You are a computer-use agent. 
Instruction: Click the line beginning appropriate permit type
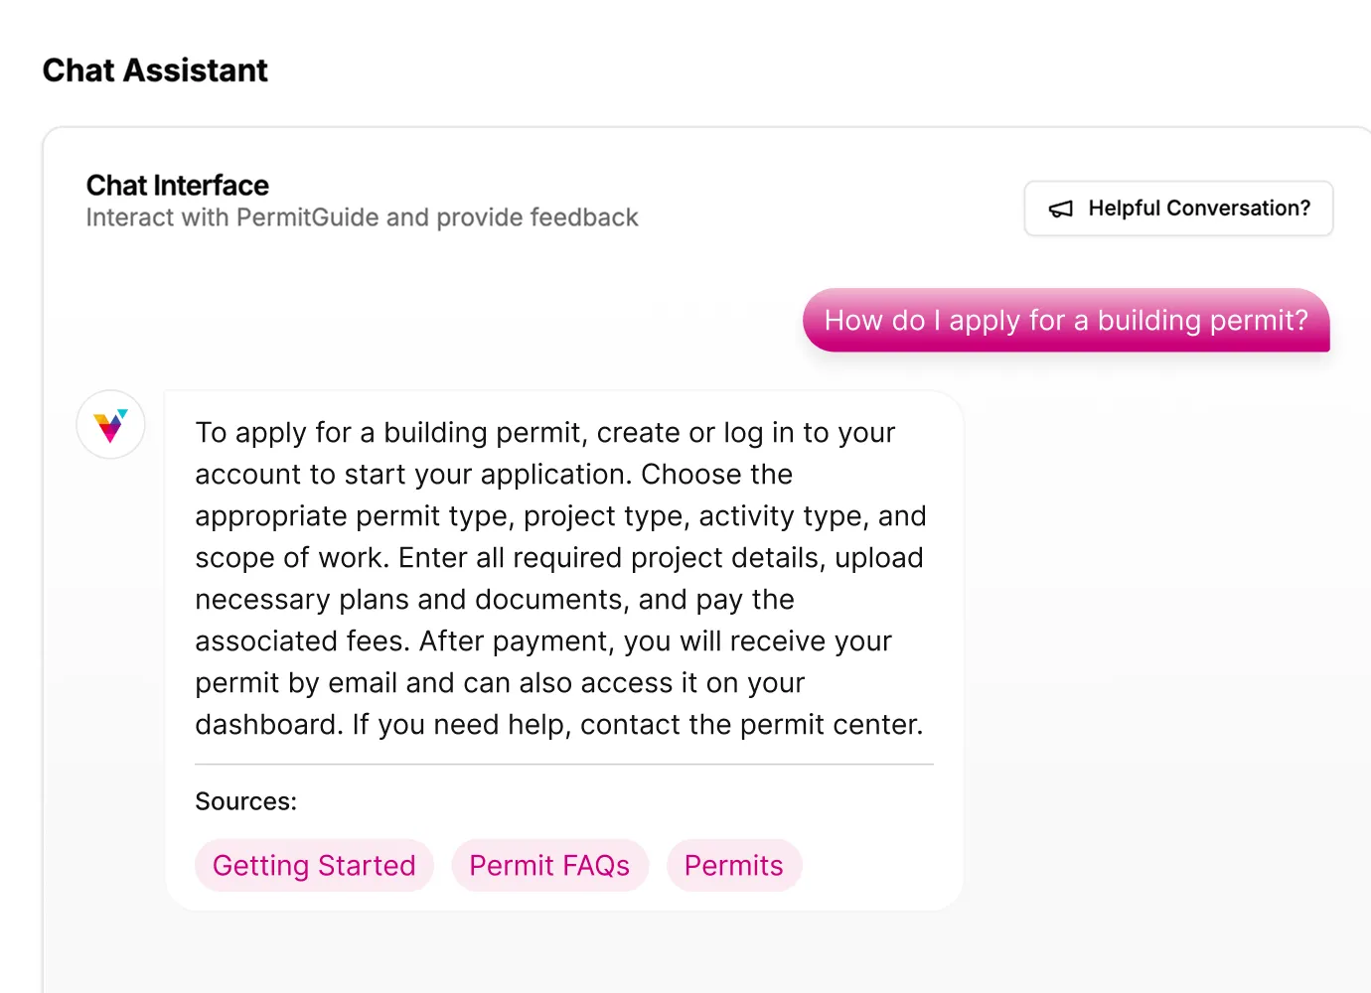tap(561, 516)
